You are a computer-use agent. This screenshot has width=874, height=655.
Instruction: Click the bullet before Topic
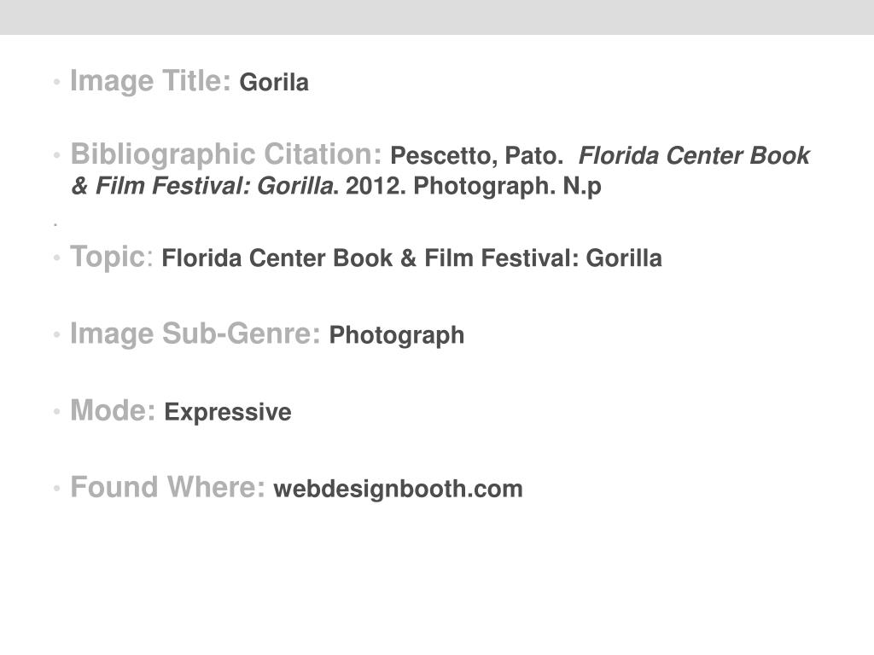point(56,258)
